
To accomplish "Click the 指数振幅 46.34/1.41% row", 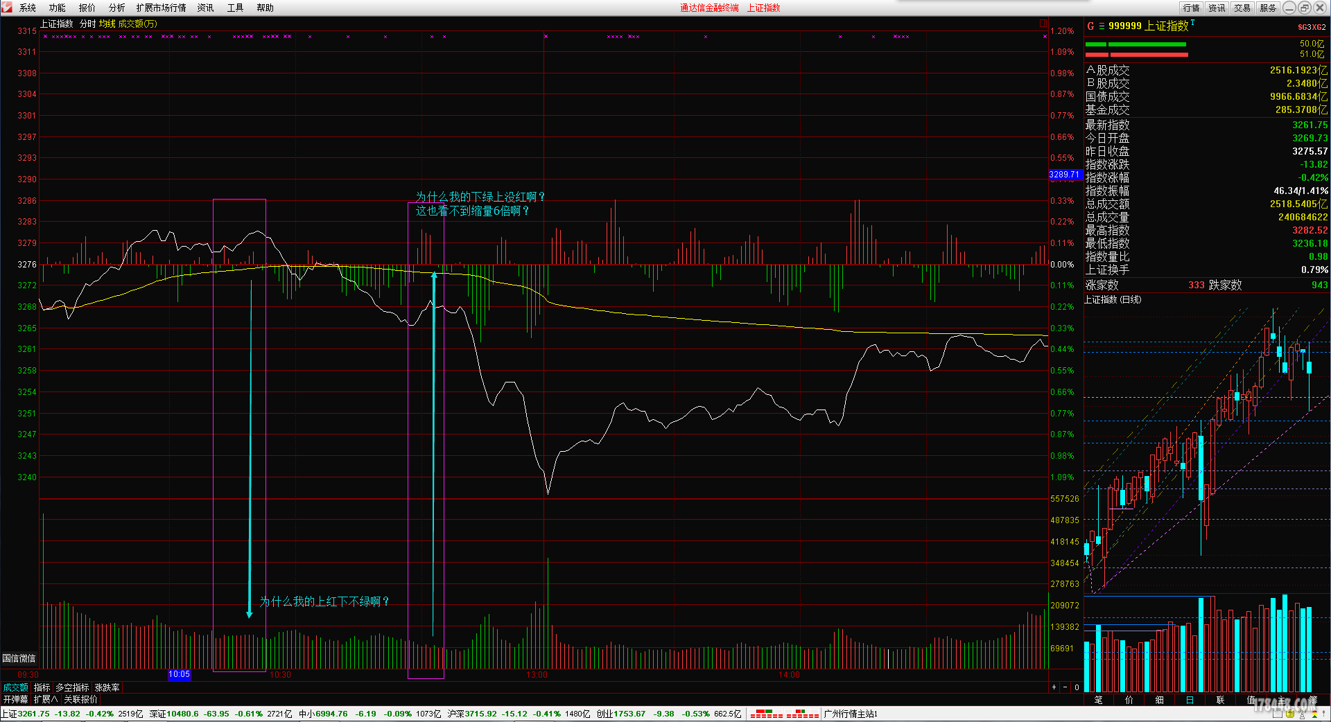I will coord(1207,191).
